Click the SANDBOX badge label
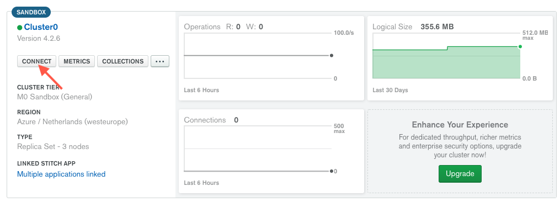This screenshot has height=202, width=560. (31, 12)
